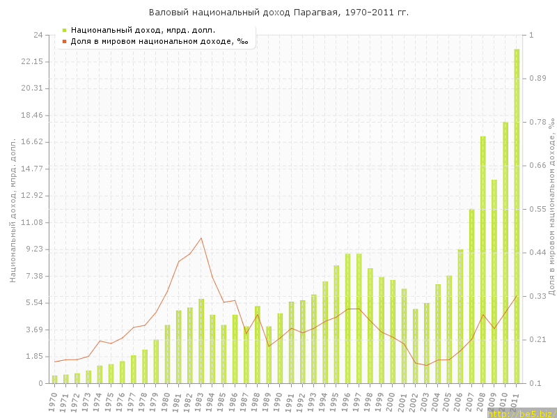Toggle the 'Доля в мировом национальном доходе' legend series
This screenshot has height=418, width=557.
tap(159, 41)
